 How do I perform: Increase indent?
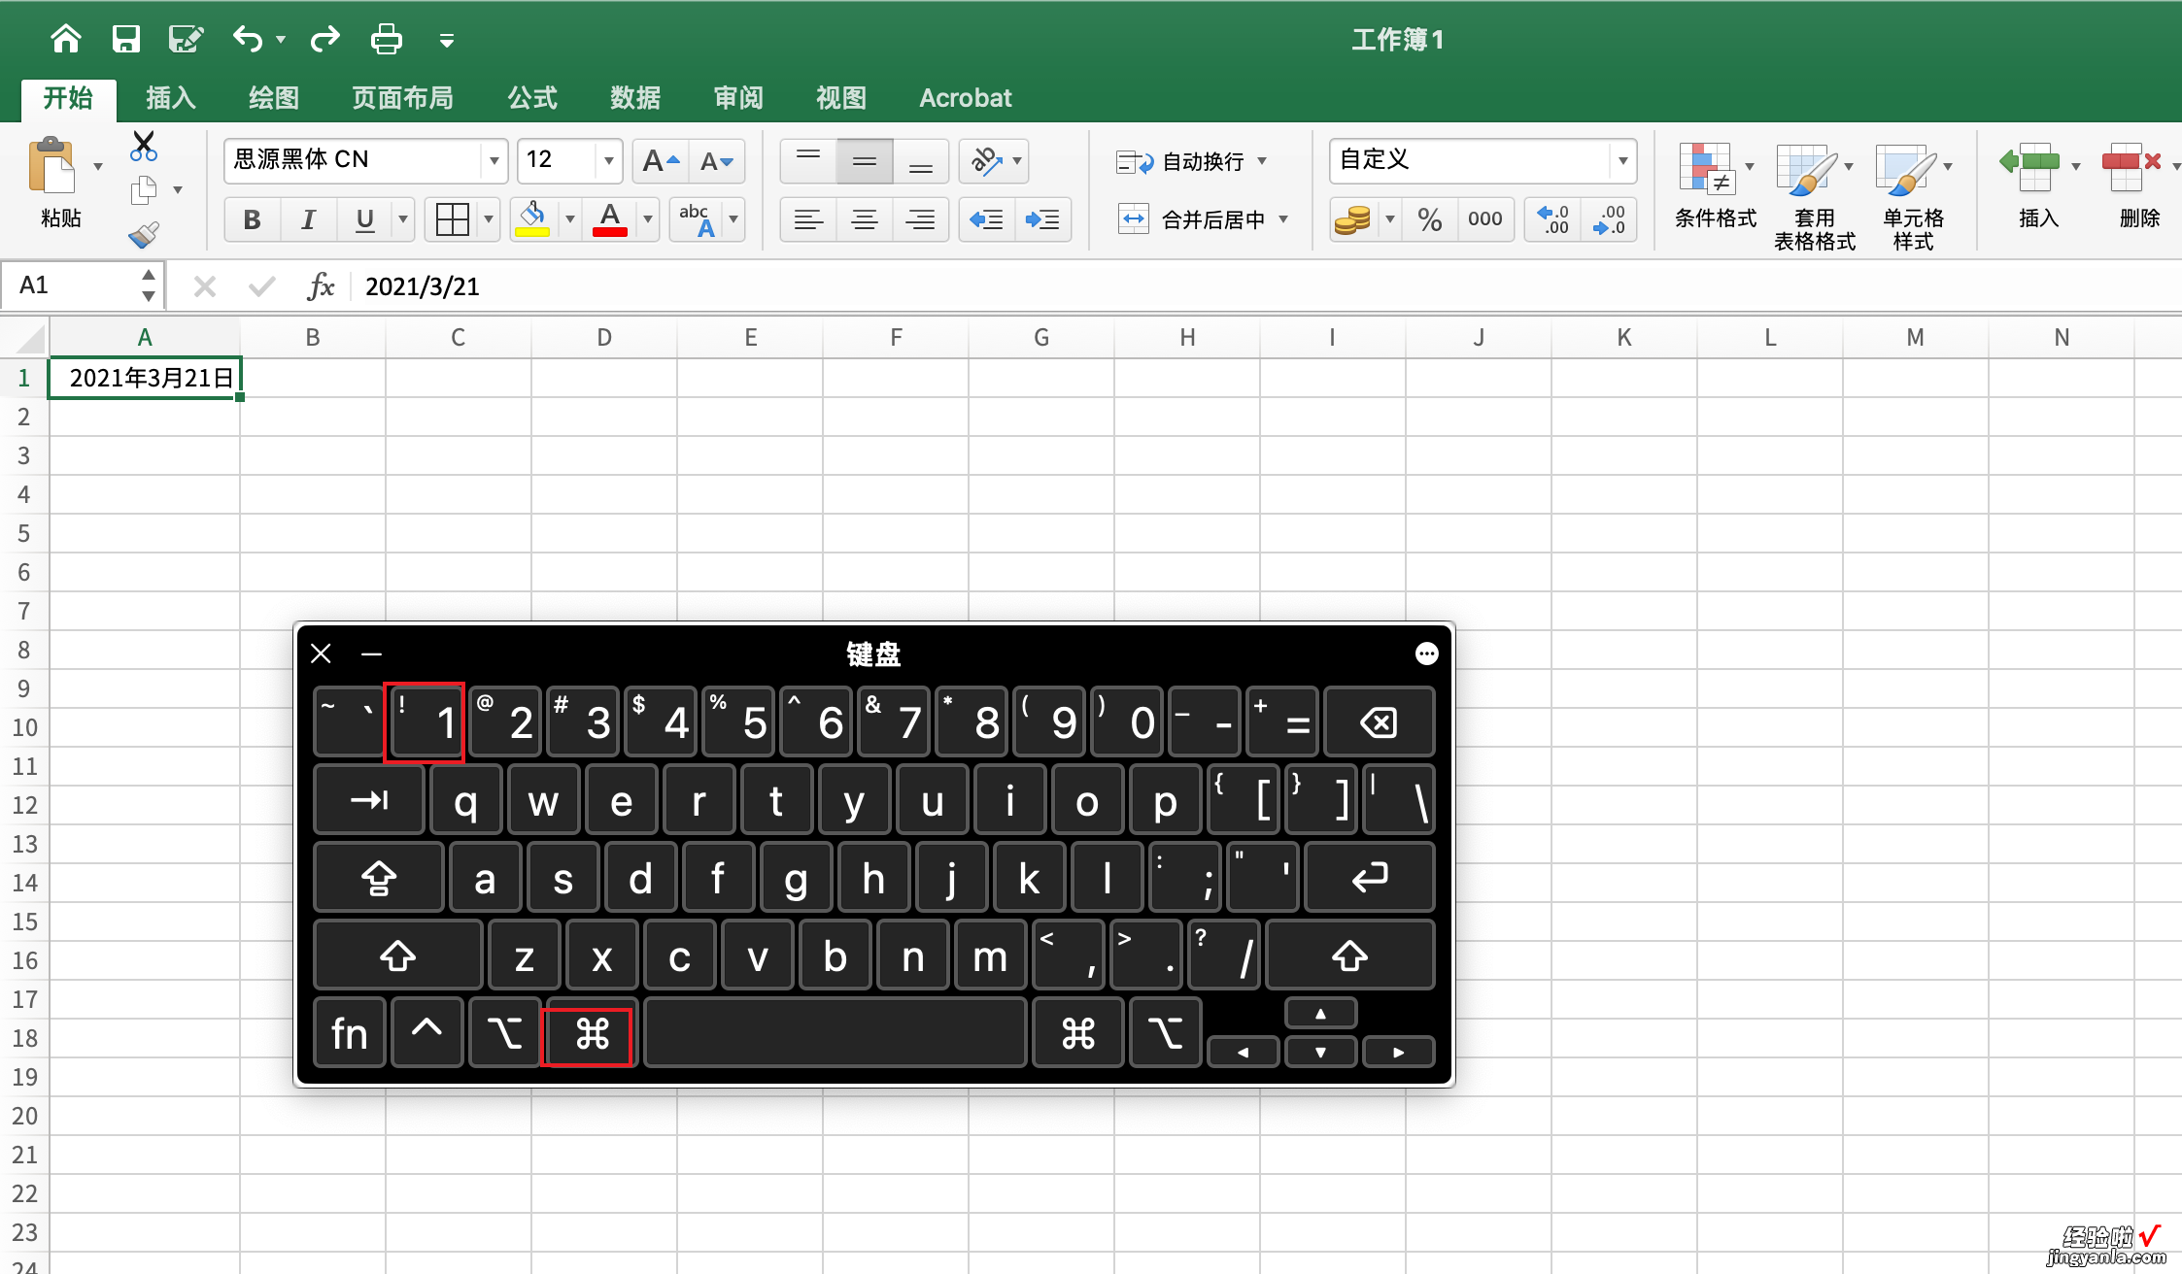(1043, 219)
